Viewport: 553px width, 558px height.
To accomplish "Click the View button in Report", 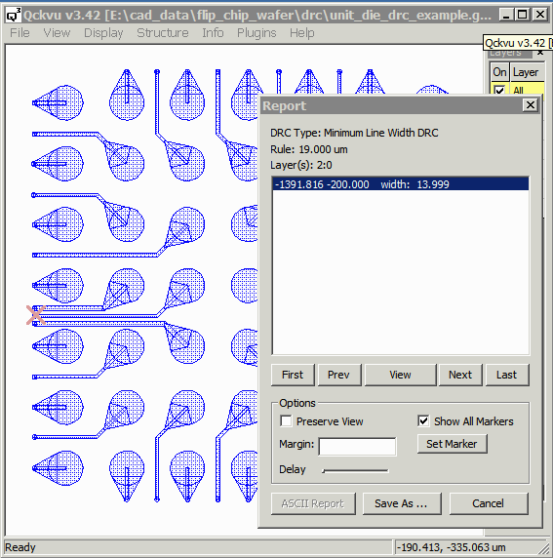I will coord(400,375).
